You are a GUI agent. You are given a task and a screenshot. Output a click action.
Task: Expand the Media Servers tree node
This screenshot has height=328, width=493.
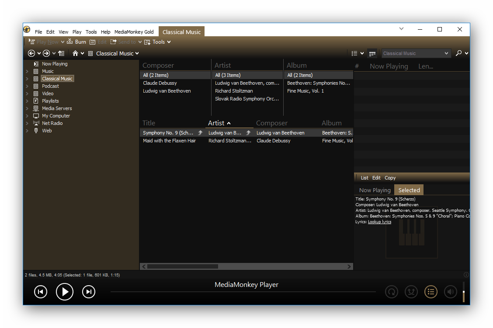click(27, 108)
